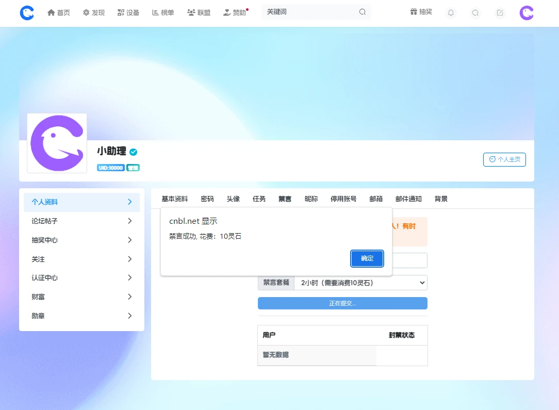Open the 禁言套餐 duration dropdown
Image resolution: width=559 pixels, height=410 pixels.
click(360, 283)
